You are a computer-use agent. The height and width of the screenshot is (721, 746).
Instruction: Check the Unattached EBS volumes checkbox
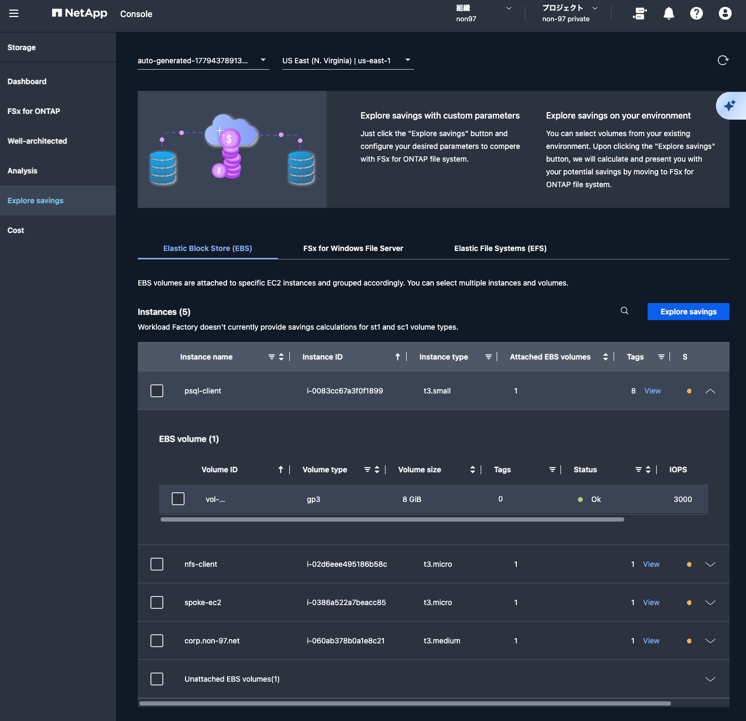click(157, 679)
